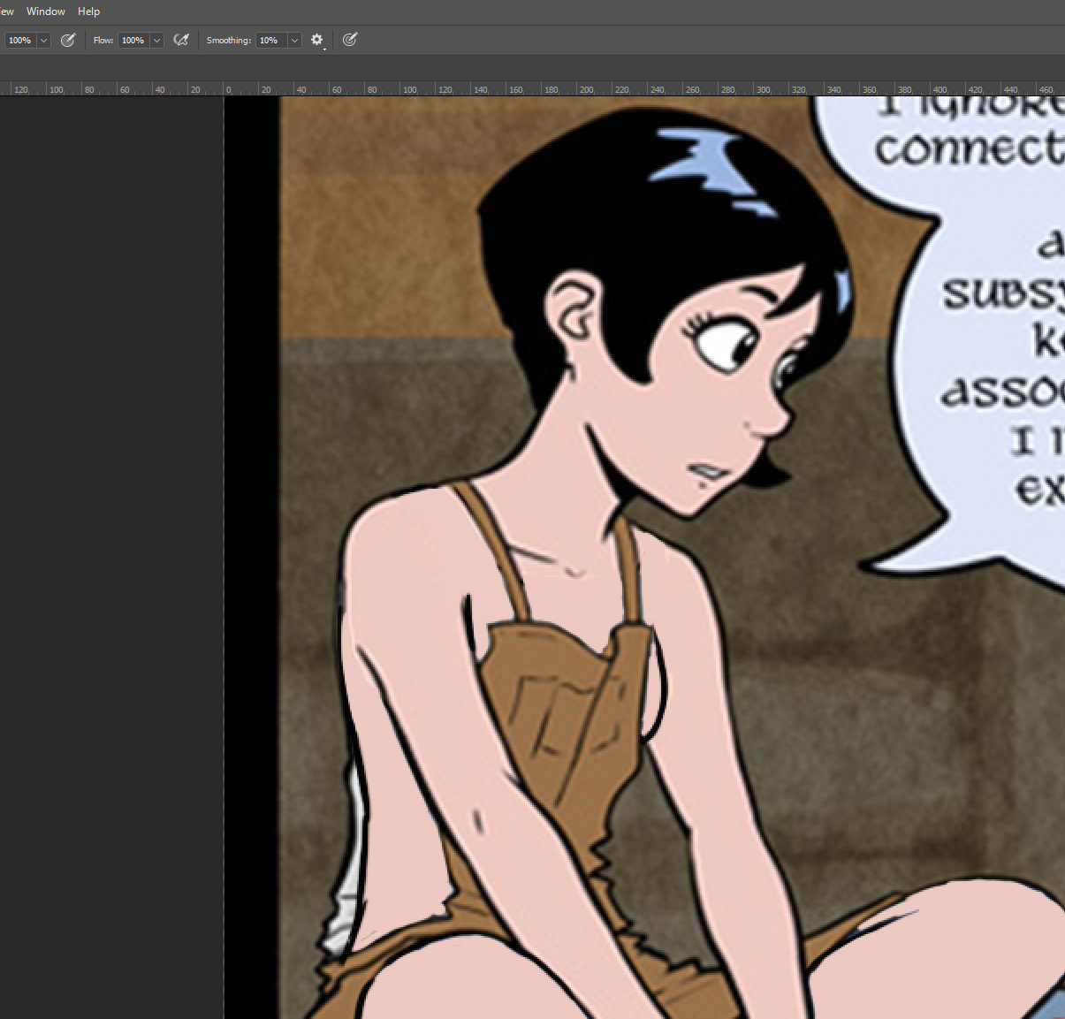Expand the Smoothing value dropdown arrow

click(294, 40)
